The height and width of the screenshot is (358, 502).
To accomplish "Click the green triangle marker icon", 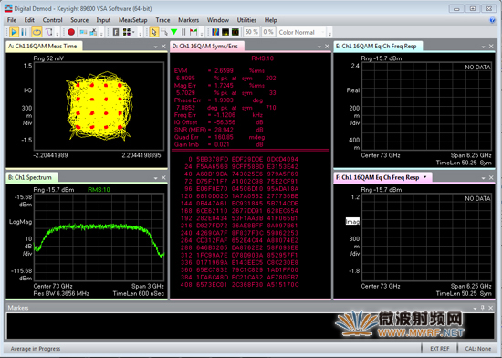I will point(174,32).
